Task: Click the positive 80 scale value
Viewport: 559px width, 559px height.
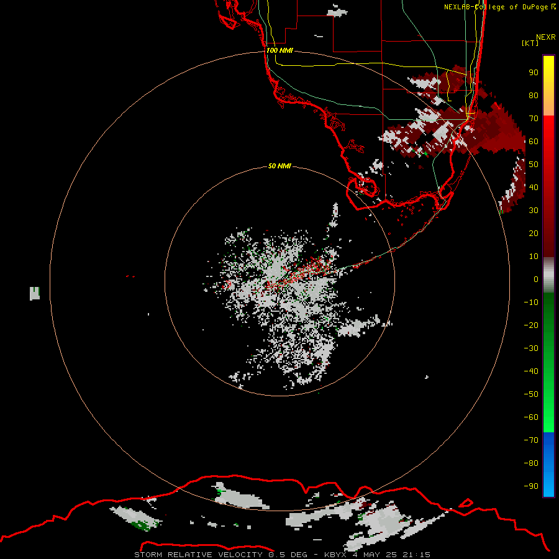Action: (534, 95)
